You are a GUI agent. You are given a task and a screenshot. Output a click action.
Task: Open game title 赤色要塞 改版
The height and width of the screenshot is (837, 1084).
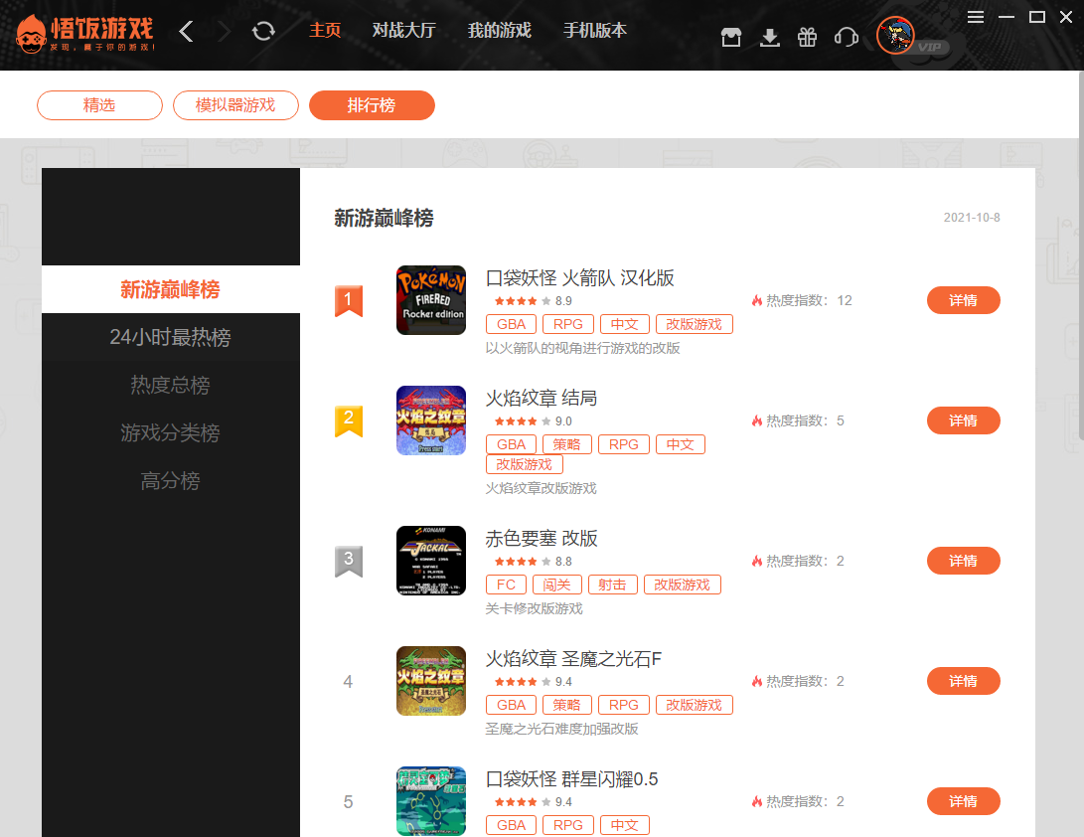click(x=542, y=539)
